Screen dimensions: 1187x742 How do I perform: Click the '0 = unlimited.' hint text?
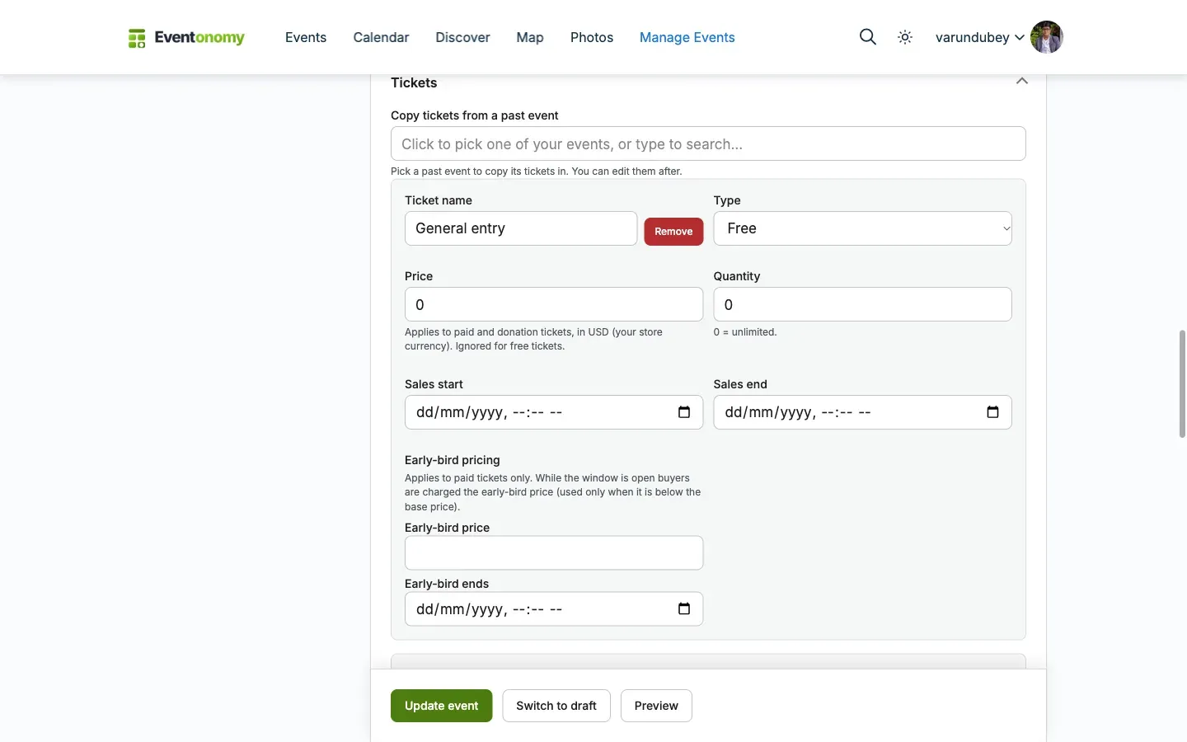[745, 332]
